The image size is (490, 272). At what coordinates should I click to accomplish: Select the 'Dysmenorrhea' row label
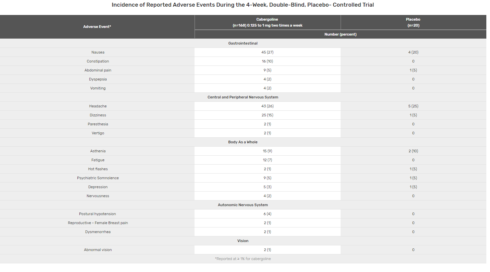98,232
